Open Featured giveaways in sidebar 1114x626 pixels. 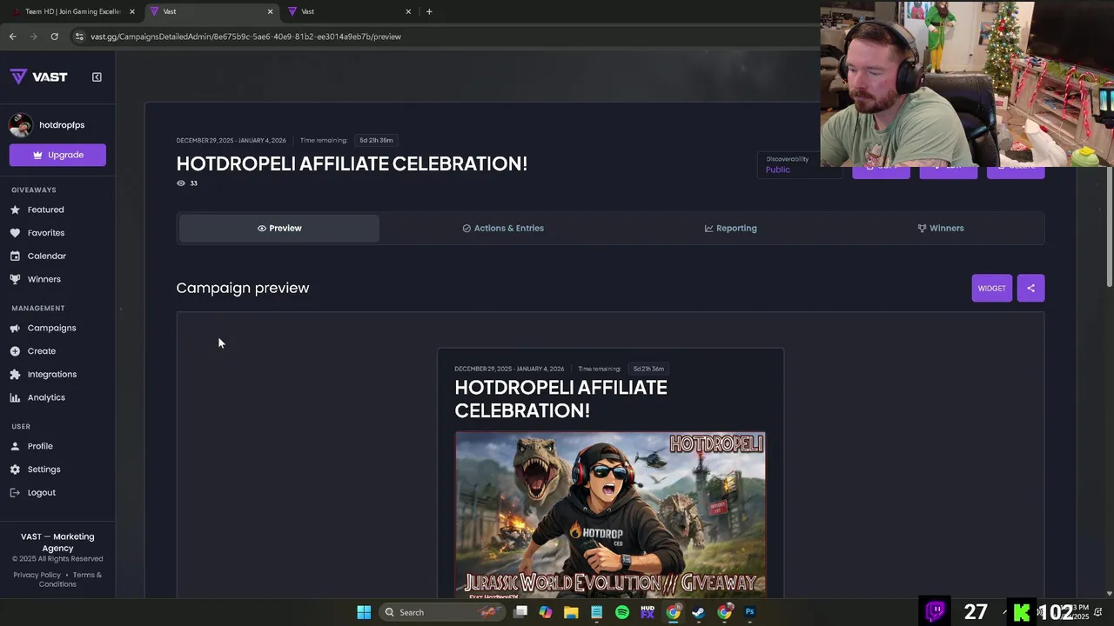click(37, 210)
